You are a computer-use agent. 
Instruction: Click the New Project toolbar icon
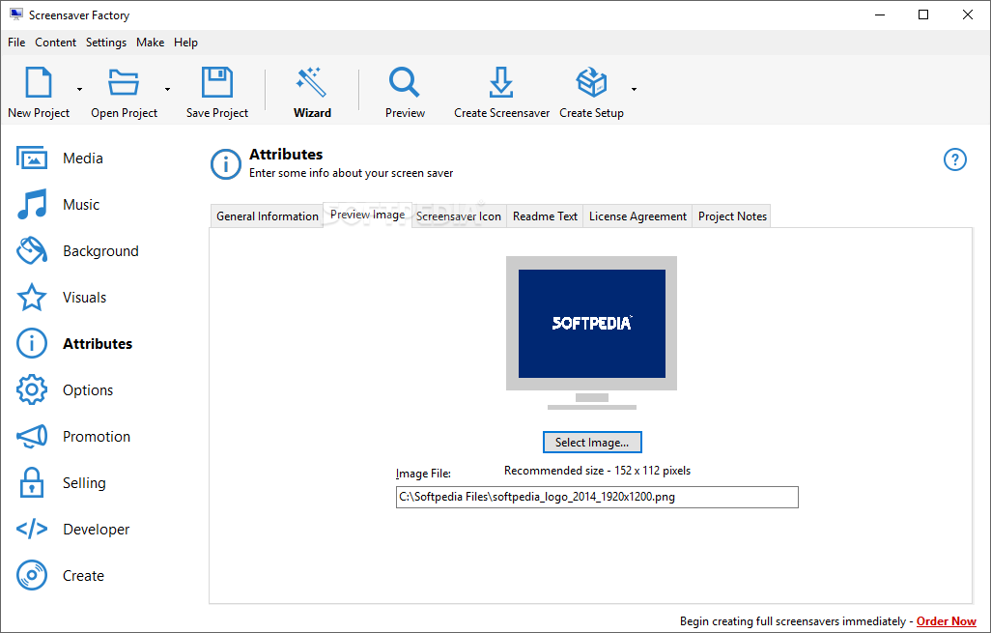point(38,81)
